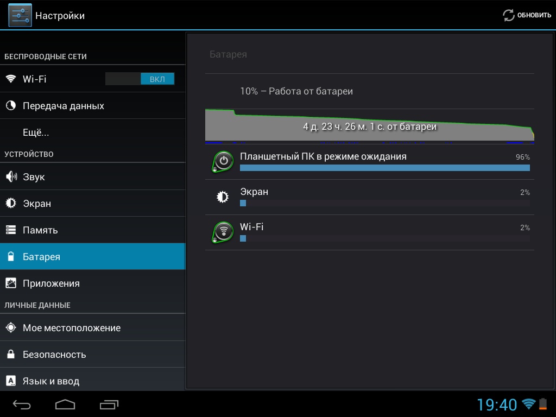Tap the Settings app icon in header
The height and width of the screenshot is (417, 556).
[x=20, y=15]
